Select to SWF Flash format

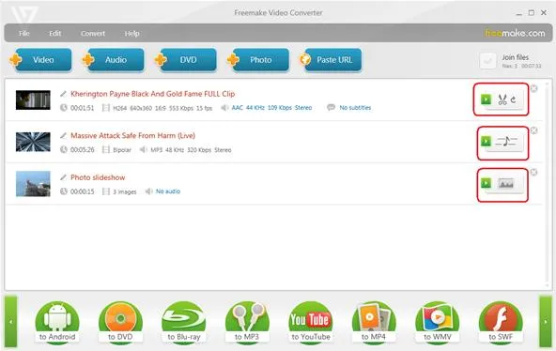click(x=501, y=323)
